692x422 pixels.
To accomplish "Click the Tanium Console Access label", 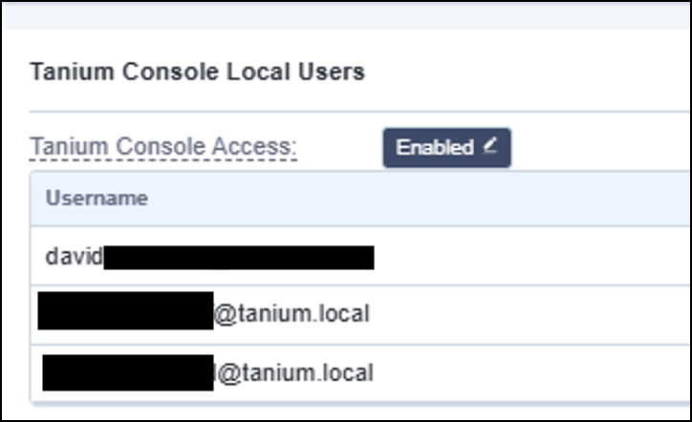I will point(163,148).
